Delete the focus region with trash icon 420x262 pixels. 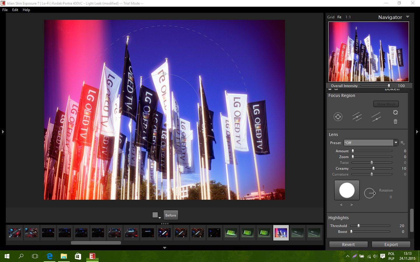click(x=395, y=121)
